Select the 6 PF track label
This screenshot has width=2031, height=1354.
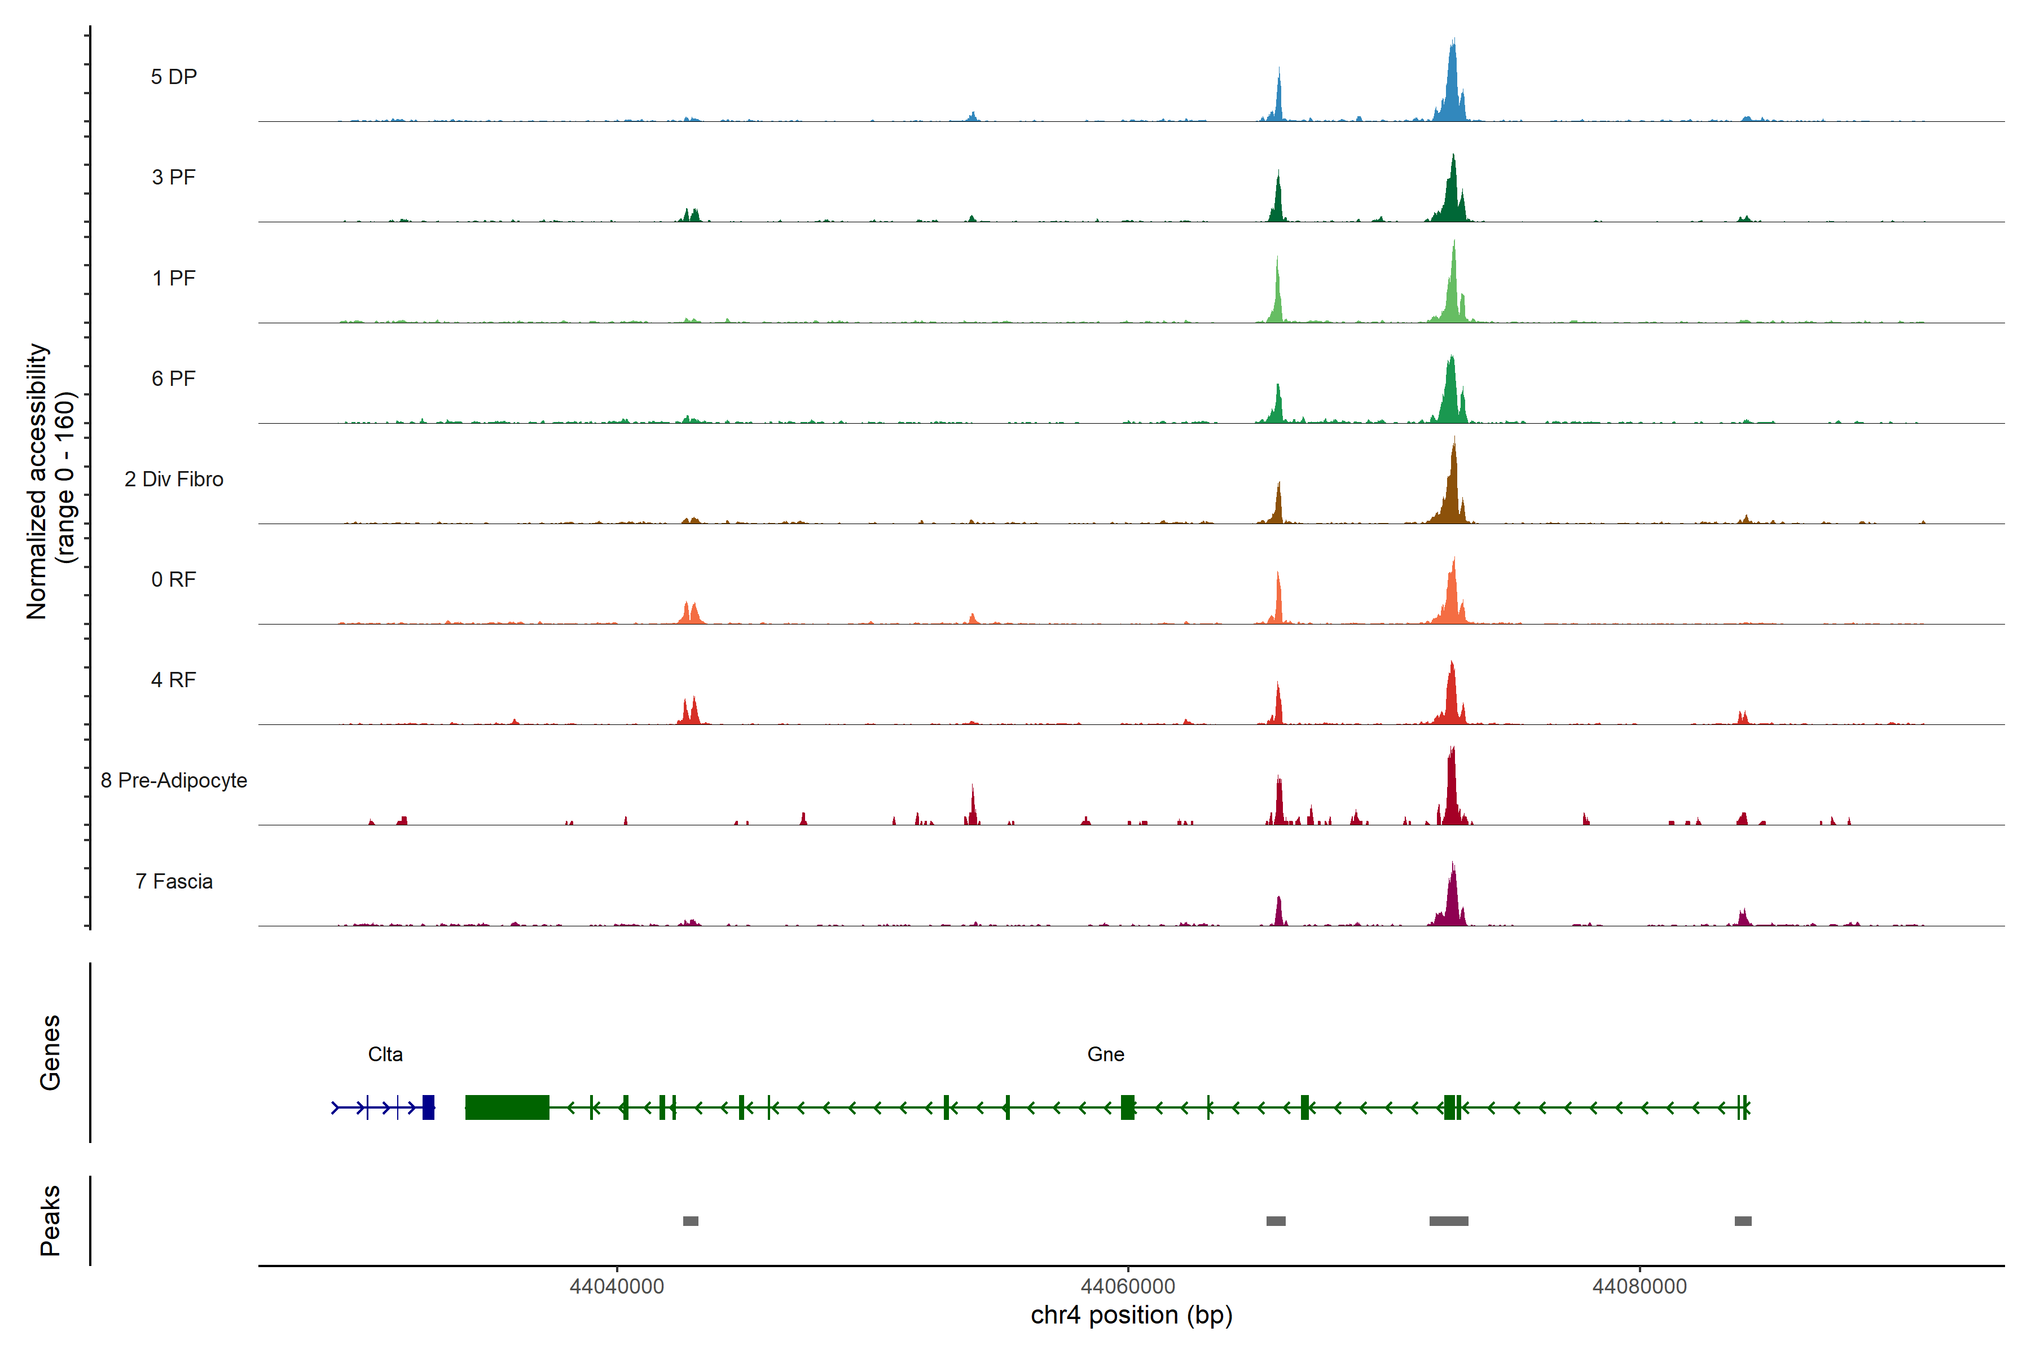[x=174, y=378]
